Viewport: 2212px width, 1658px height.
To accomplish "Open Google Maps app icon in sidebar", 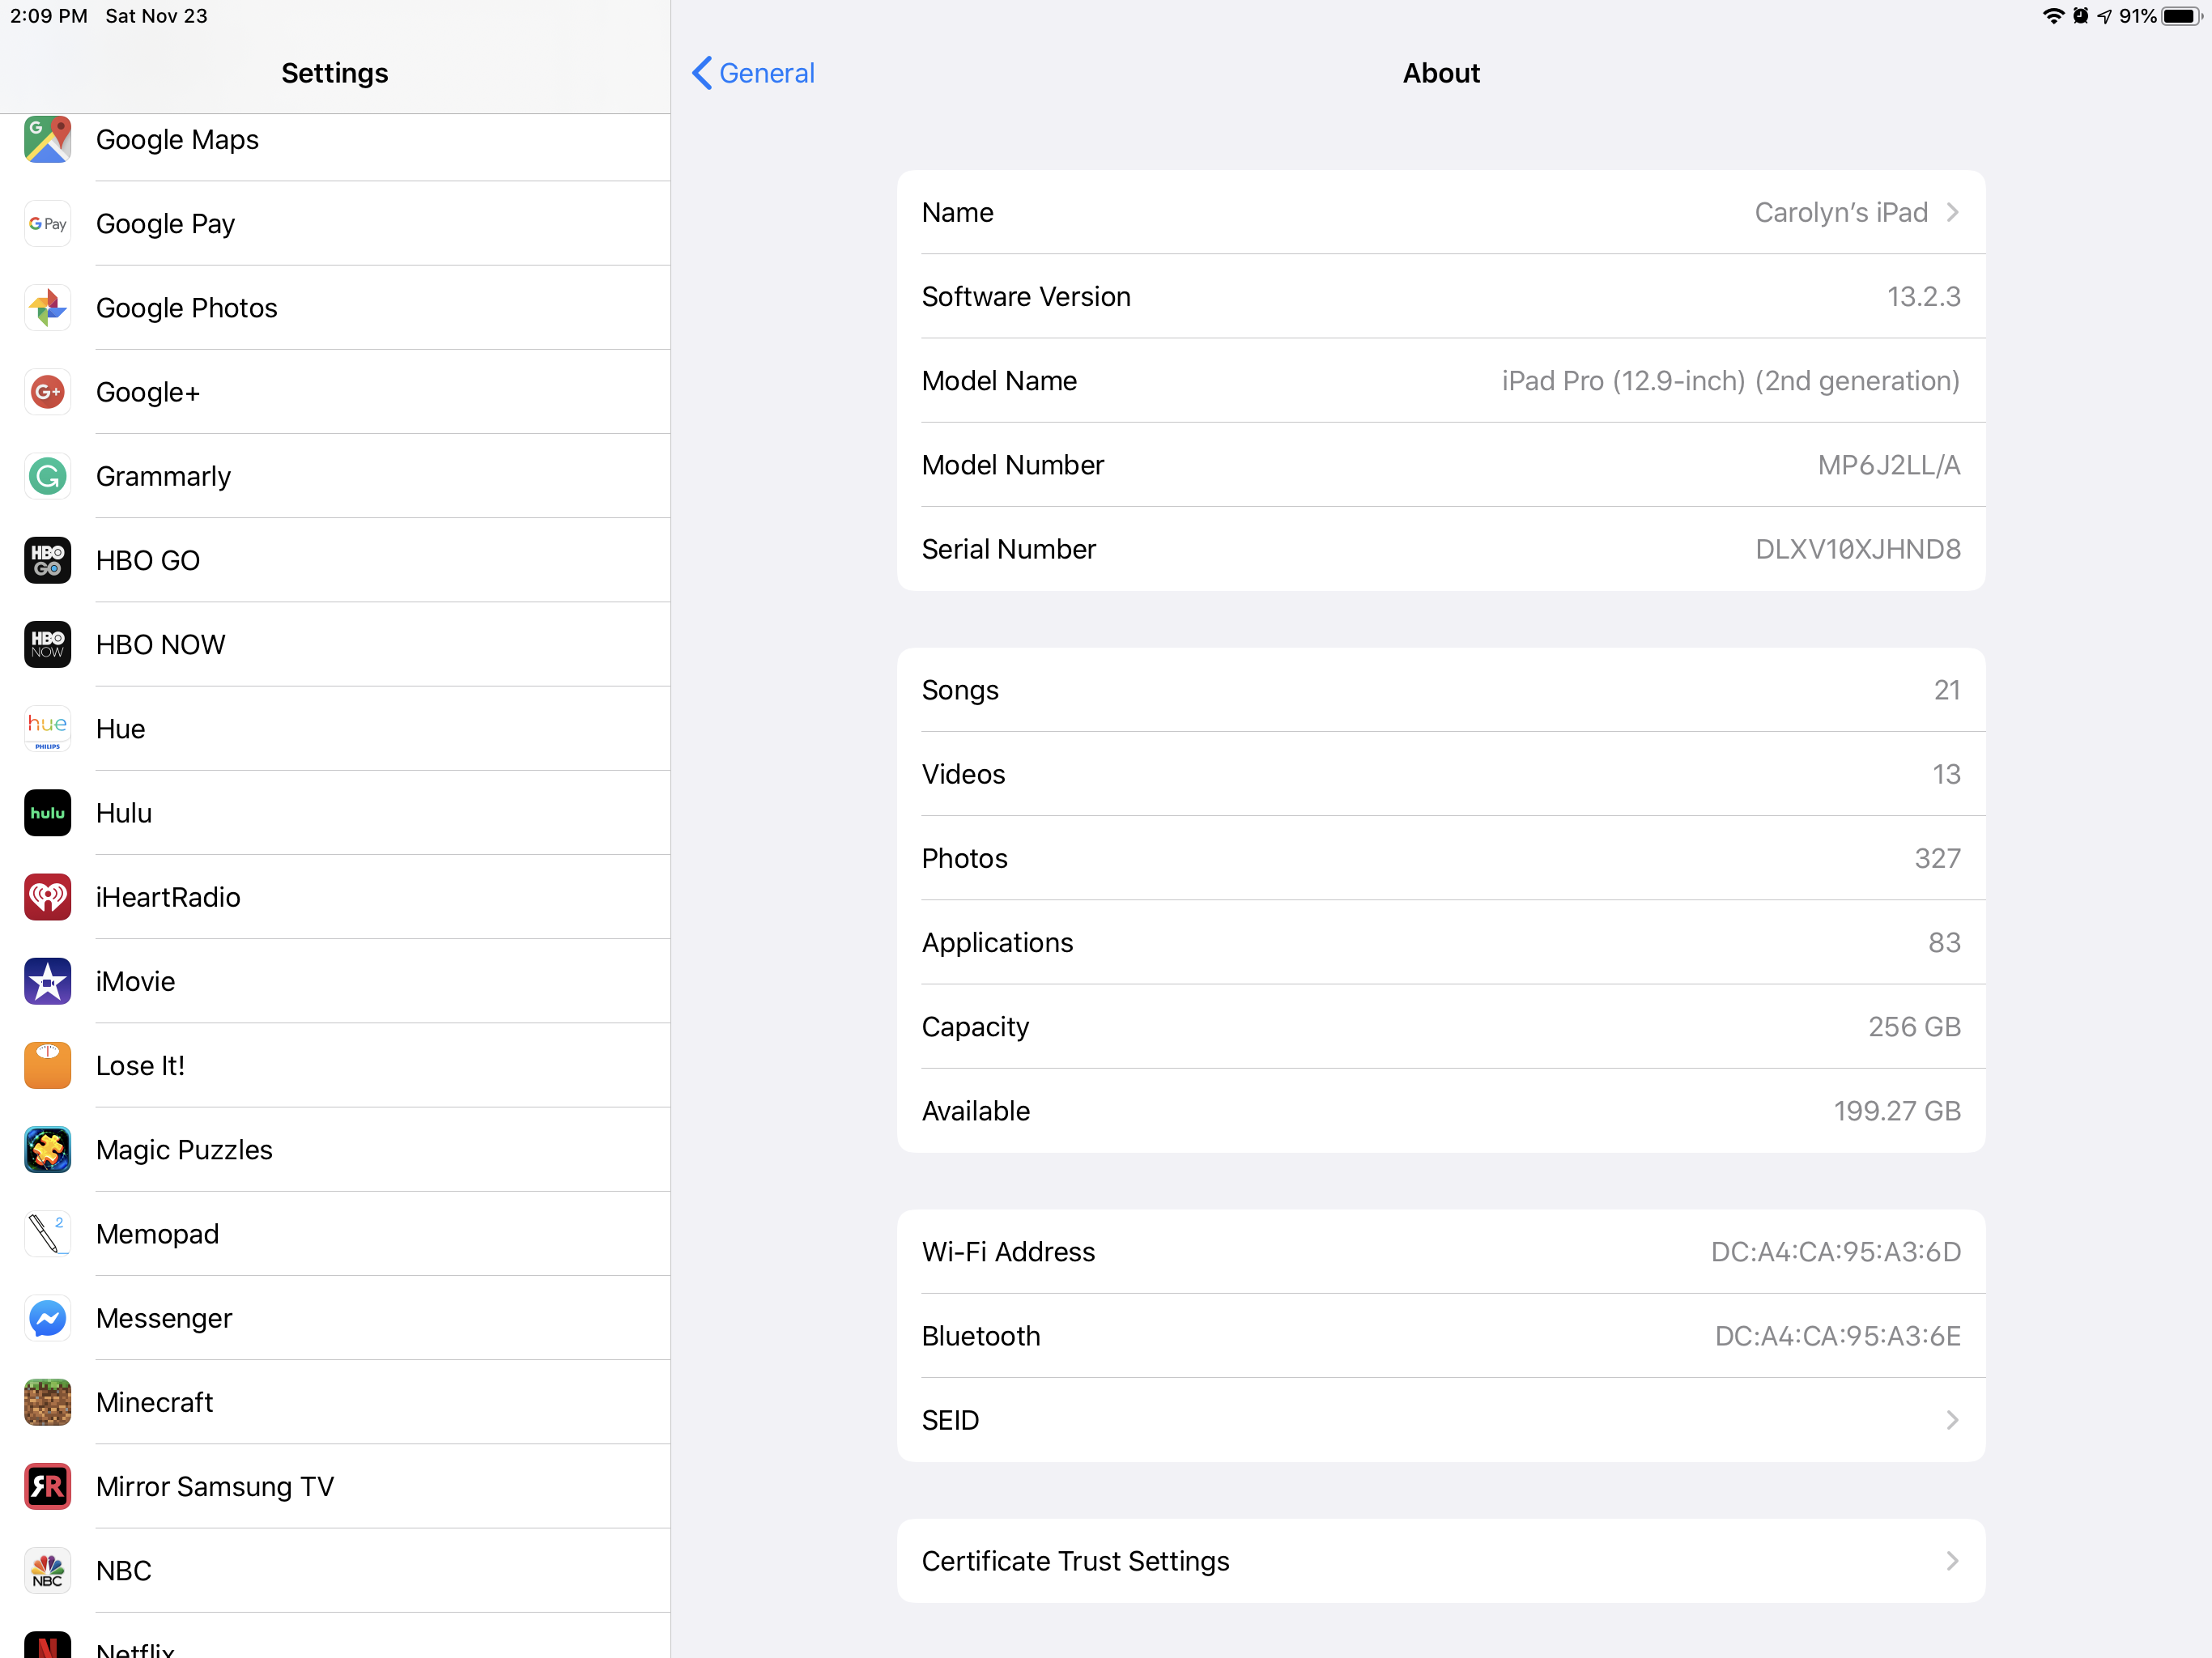I will (x=47, y=139).
